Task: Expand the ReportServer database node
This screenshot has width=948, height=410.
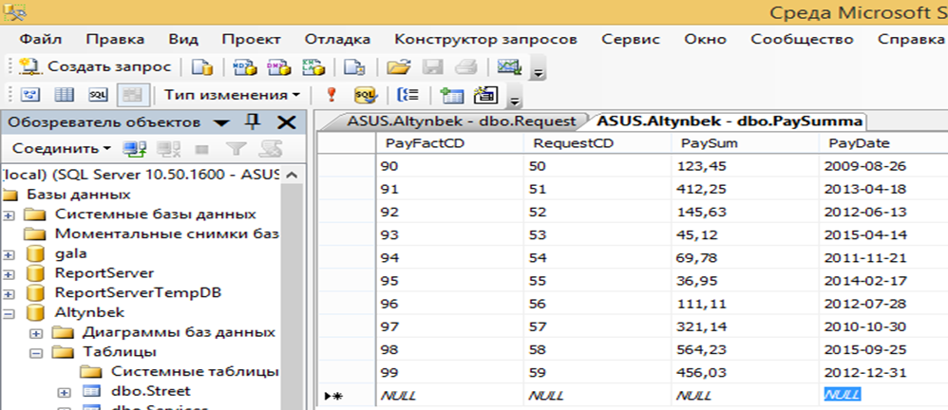Action: (9, 274)
